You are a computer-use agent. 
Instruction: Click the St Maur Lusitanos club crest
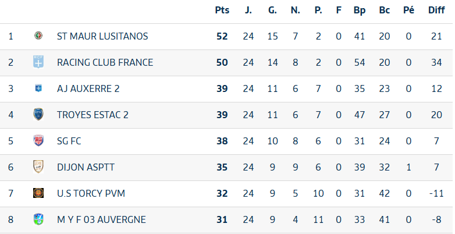pyautogui.click(x=38, y=36)
